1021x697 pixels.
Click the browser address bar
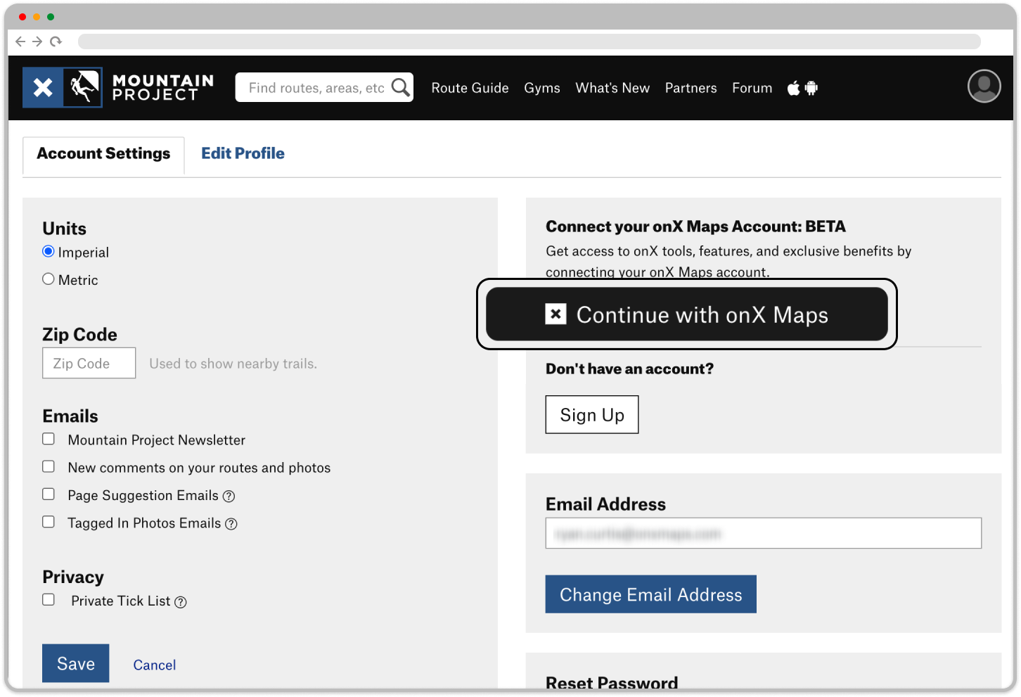click(x=529, y=41)
